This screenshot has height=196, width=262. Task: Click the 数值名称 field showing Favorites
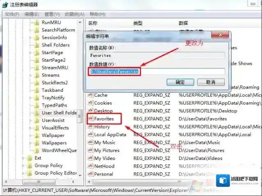[156, 55]
